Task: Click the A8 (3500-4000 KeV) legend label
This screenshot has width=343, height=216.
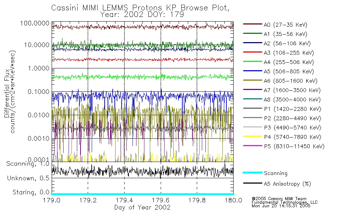Action: pyautogui.click(x=292, y=100)
